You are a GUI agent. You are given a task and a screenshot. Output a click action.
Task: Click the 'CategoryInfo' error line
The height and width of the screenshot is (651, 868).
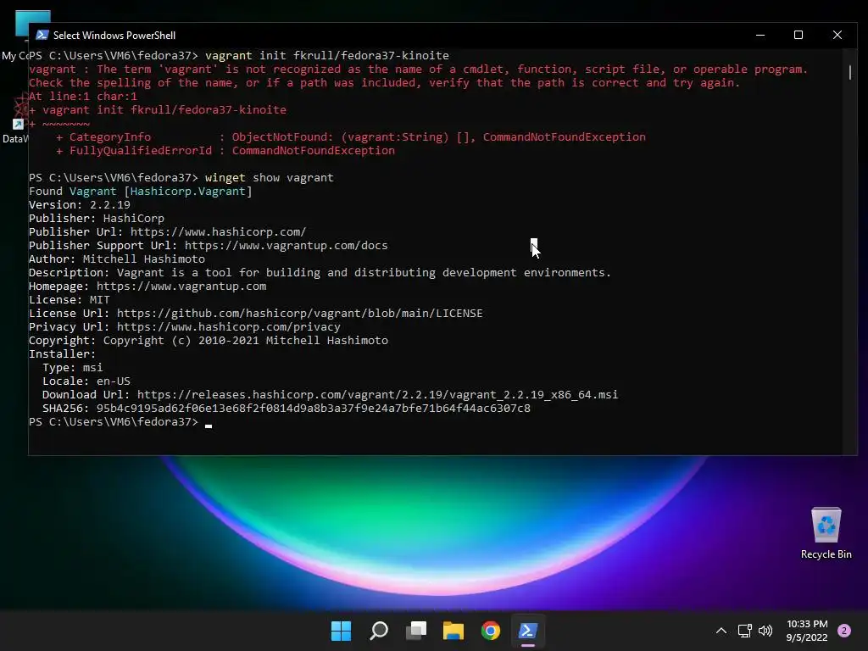pyautogui.click(x=350, y=137)
